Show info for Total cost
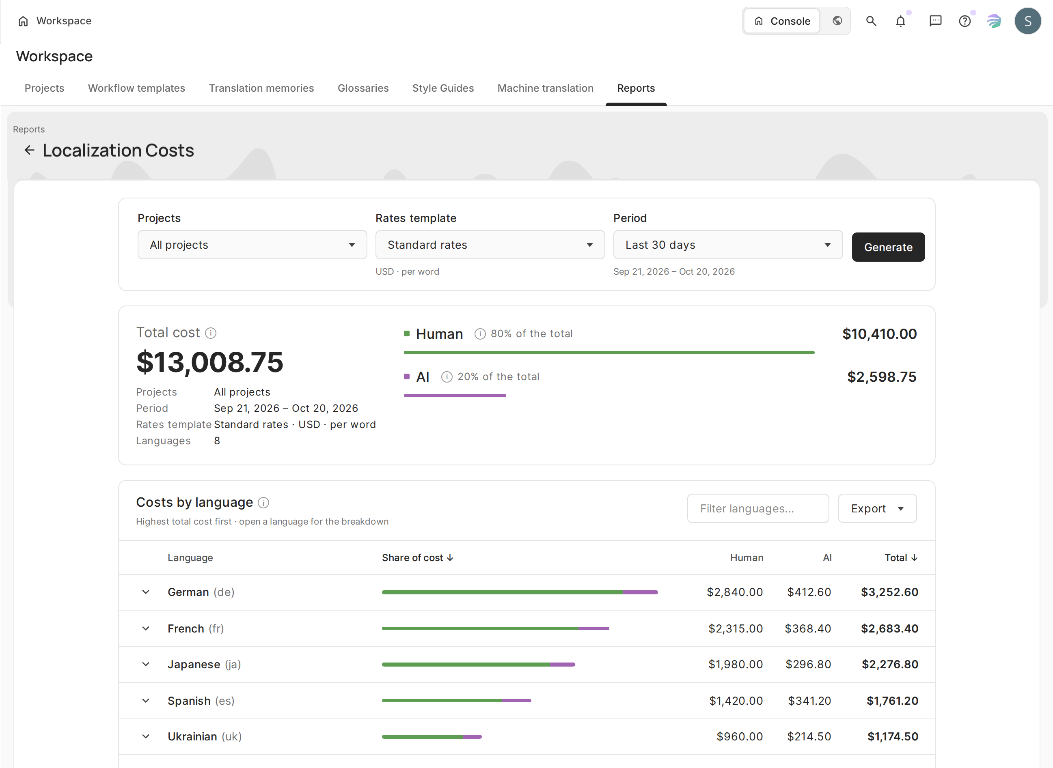1053x768 pixels. point(211,333)
